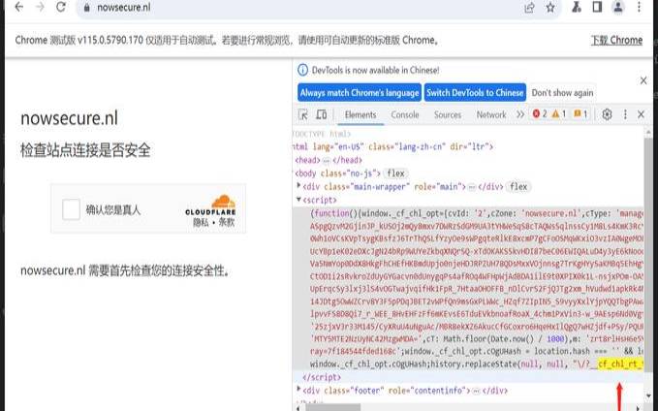View site info via padlock icon
The image size is (658, 411).
[x=87, y=8]
